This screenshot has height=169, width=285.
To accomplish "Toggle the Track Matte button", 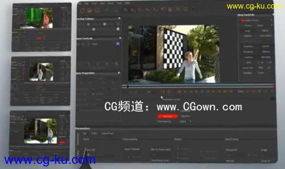I will [265, 36].
